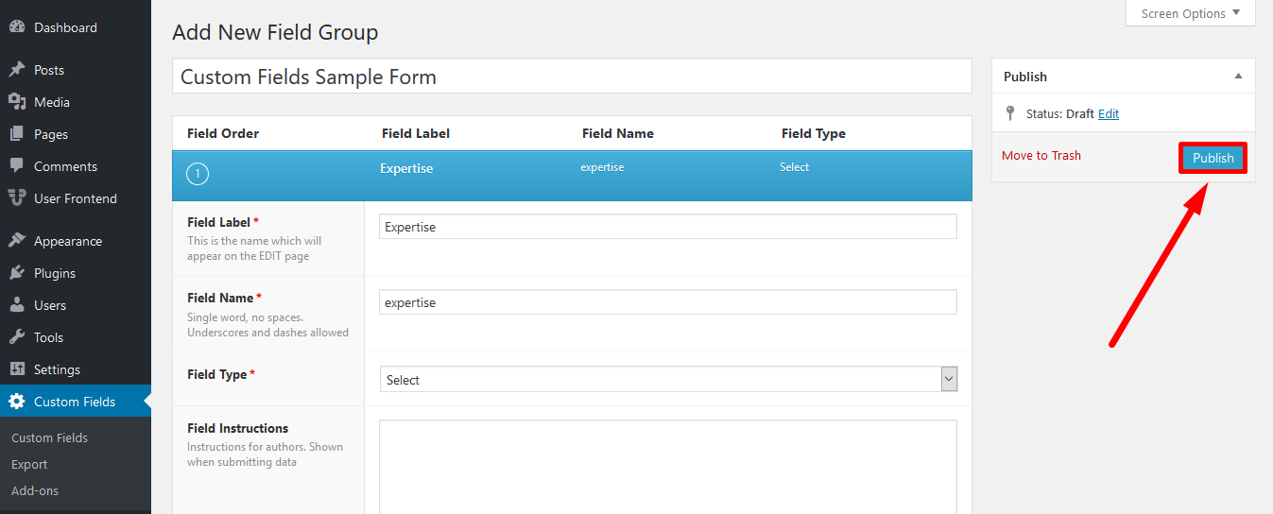
Task: Click the Custom Fields gear icon
Action: tap(17, 402)
